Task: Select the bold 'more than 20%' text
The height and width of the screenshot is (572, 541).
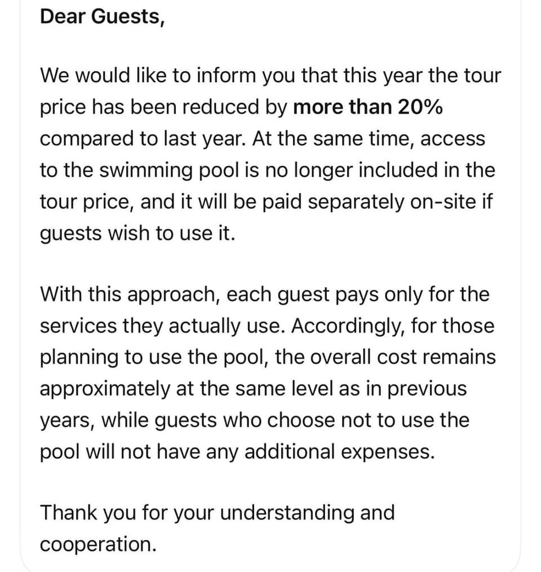Action: point(368,107)
